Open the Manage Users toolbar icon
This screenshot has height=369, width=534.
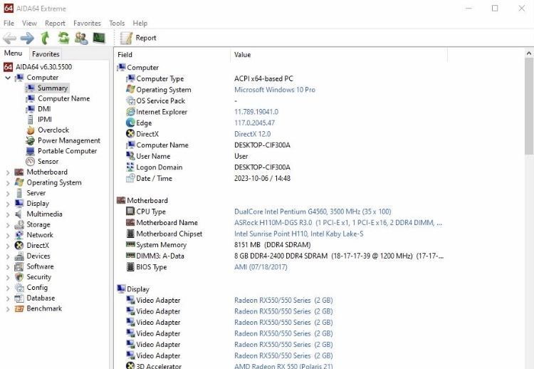coord(81,38)
